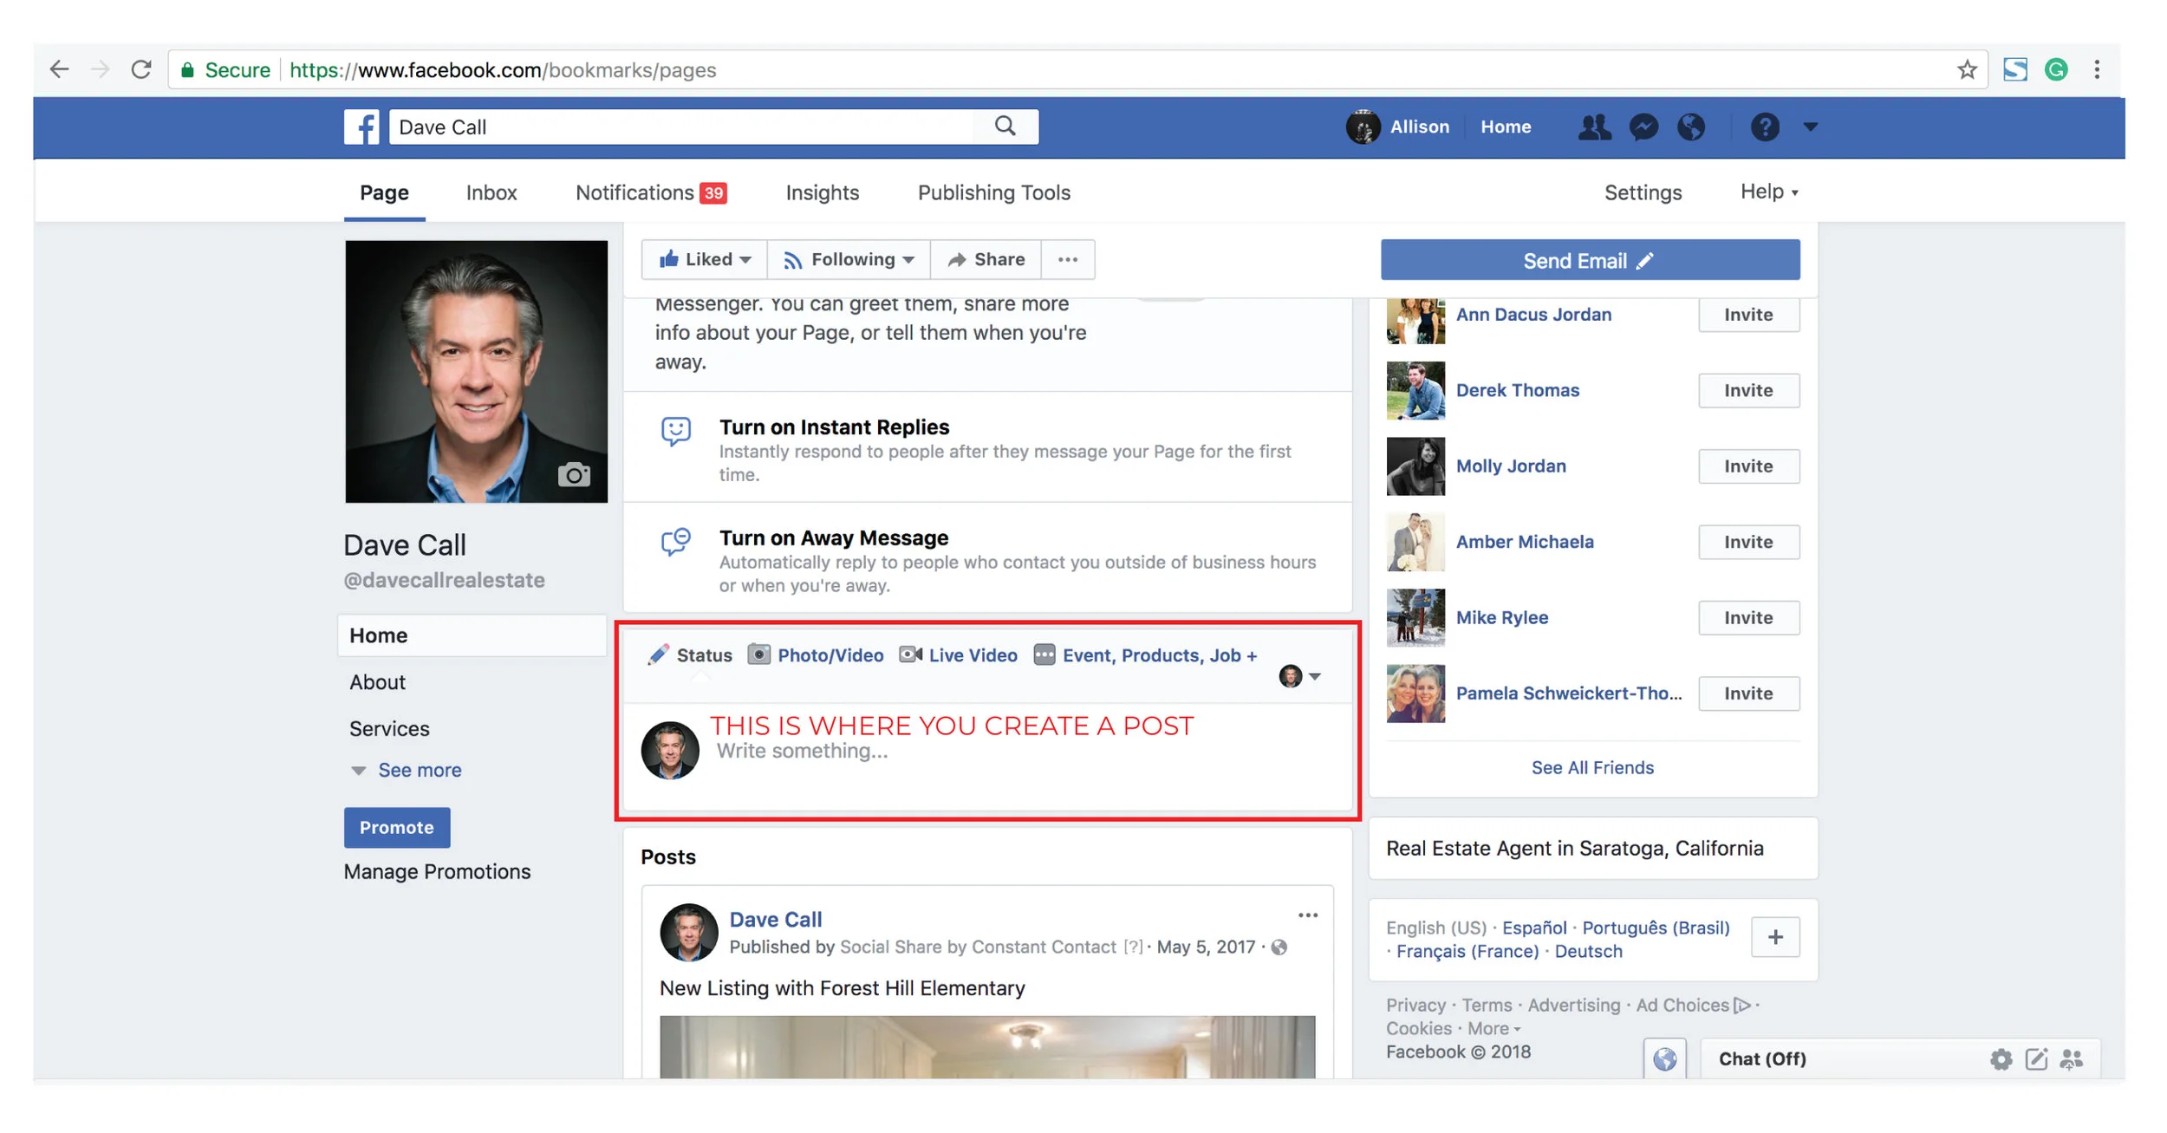Open the Help dropdown in page nav
This screenshot has height=1133, width=2167.
1769,192
